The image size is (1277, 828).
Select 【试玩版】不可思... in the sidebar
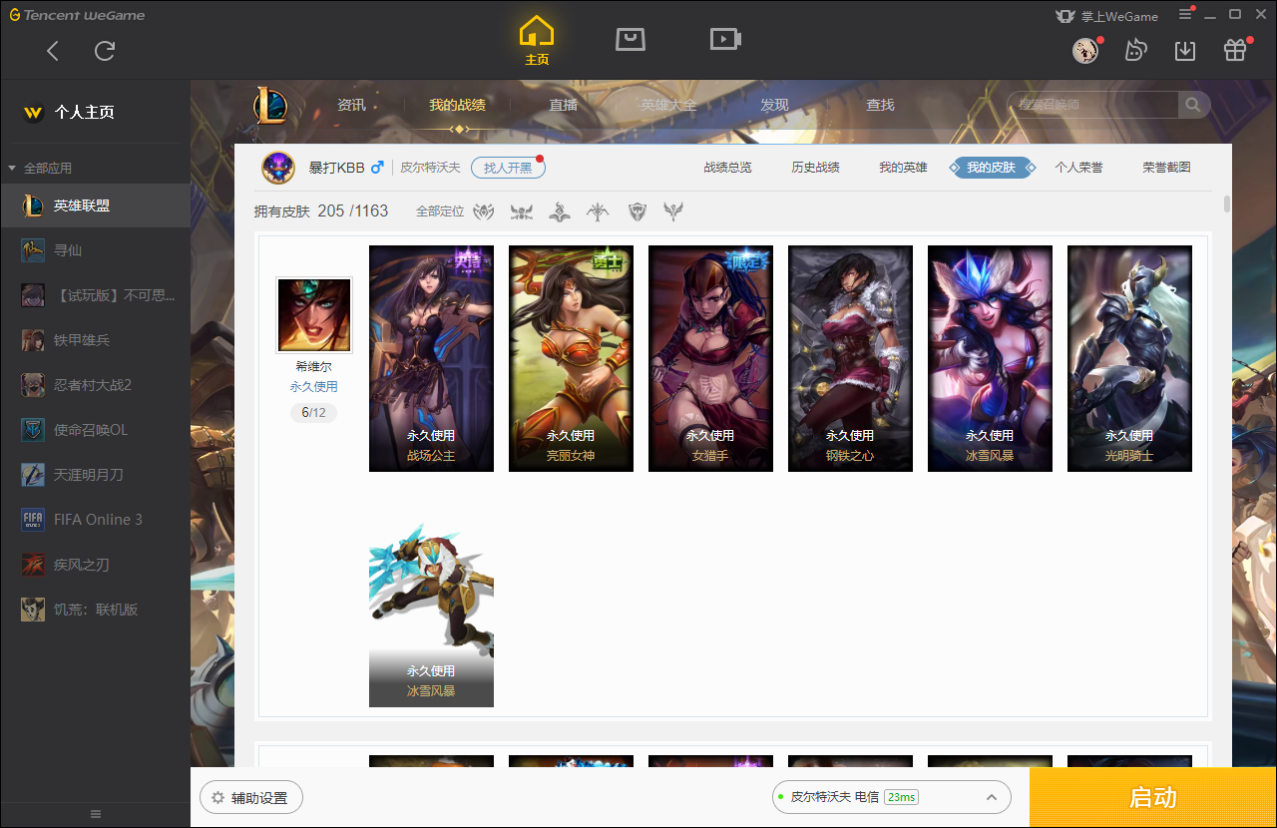tap(95, 295)
